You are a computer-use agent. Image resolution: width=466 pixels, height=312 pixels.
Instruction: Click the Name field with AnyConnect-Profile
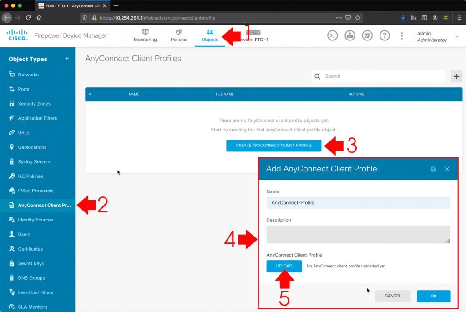[358, 203]
